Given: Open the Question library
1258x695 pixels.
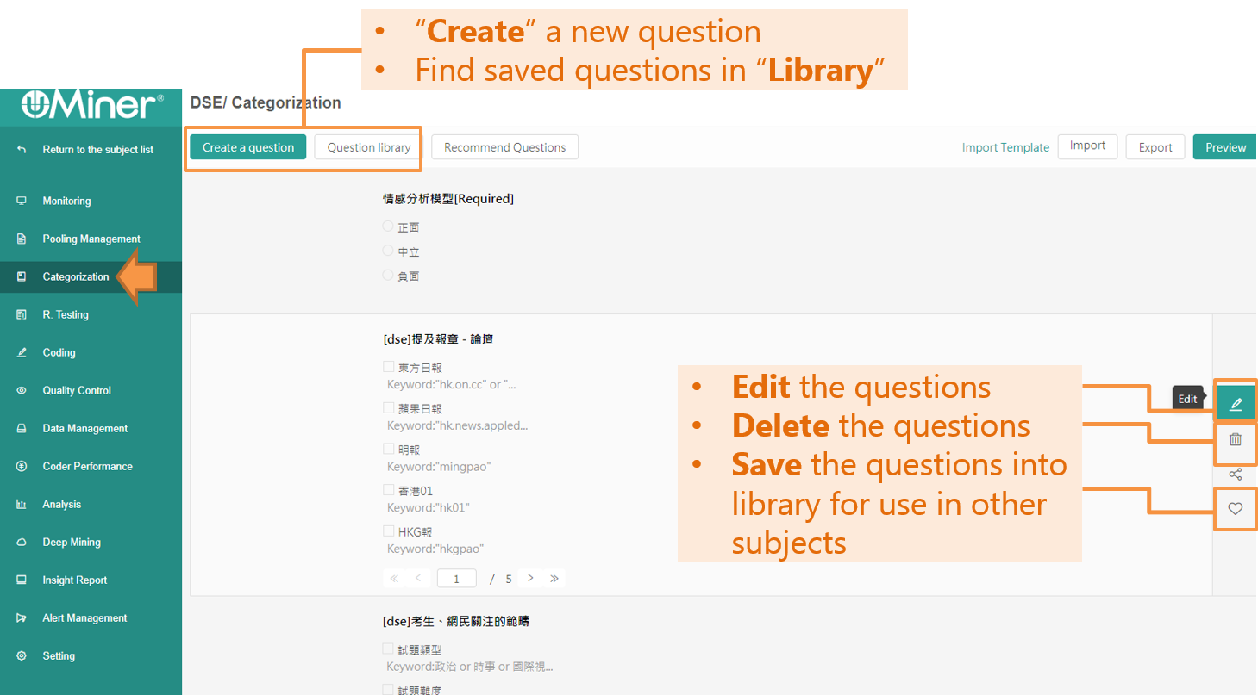Looking at the screenshot, I should pyautogui.click(x=368, y=147).
